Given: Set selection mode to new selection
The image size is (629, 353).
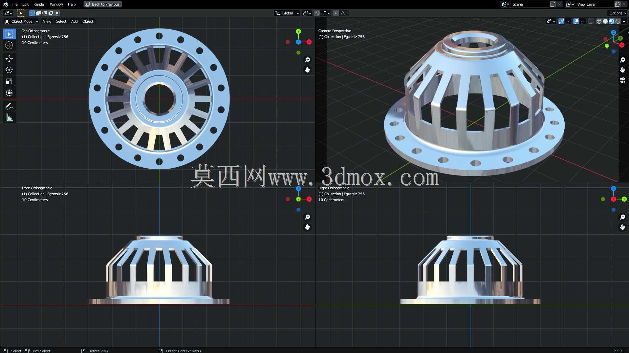Looking at the screenshot, I should tap(32, 13).
